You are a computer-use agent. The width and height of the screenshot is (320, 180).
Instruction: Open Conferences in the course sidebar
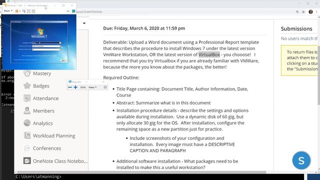click(47, 148)
